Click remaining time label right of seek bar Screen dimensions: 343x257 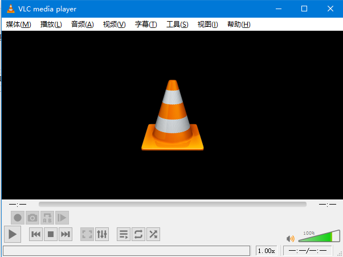coord(328,205)
